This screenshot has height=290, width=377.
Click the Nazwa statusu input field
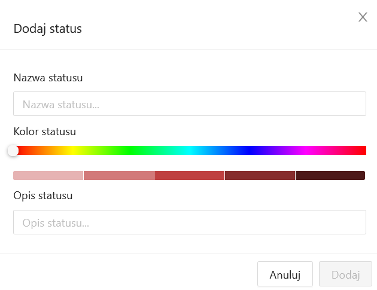click(x=189, y=104)
